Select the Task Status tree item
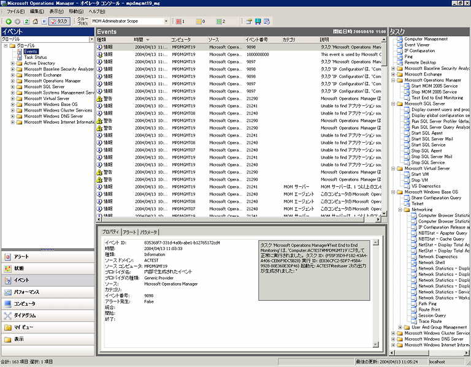 tap(36, 58)
